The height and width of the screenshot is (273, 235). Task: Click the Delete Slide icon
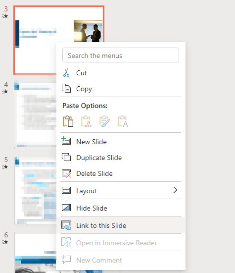tap(66, 173)
